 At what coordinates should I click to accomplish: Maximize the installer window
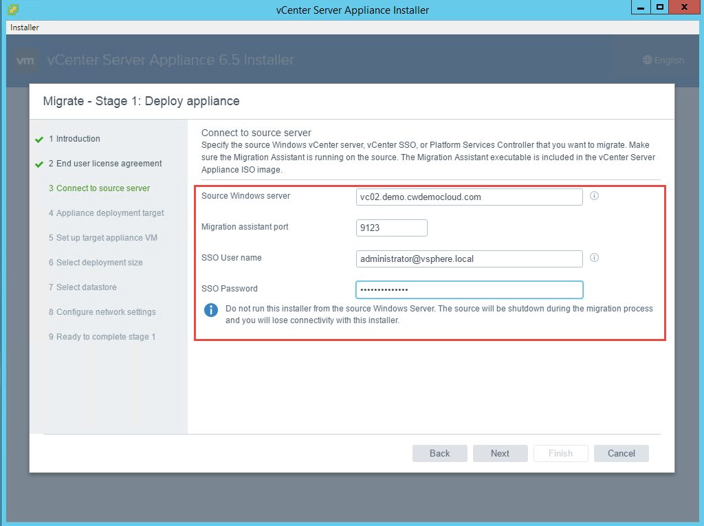tap(659, 7)
